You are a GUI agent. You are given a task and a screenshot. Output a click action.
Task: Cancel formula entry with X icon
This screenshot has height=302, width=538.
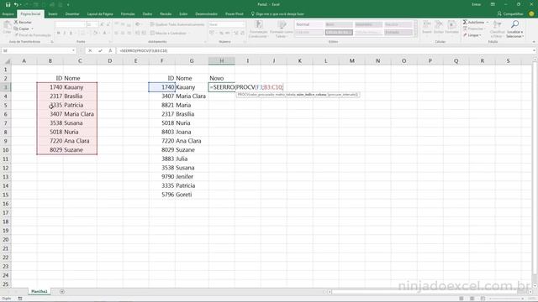(90, 50)
